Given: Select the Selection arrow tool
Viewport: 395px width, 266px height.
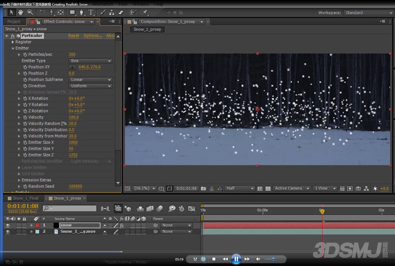Looking at the screenshot, I should tap(11, 12).
